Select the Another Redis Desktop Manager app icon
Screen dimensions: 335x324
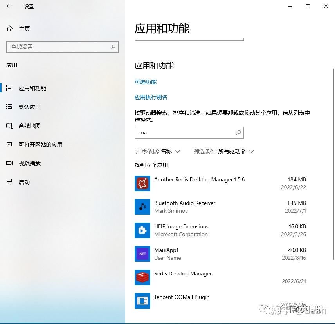click(x=142, y=183)
